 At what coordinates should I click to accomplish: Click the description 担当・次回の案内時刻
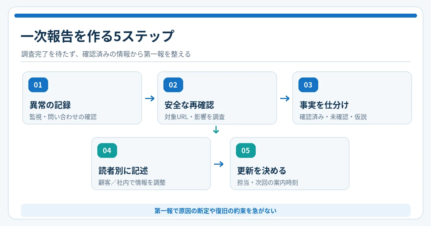268,183
